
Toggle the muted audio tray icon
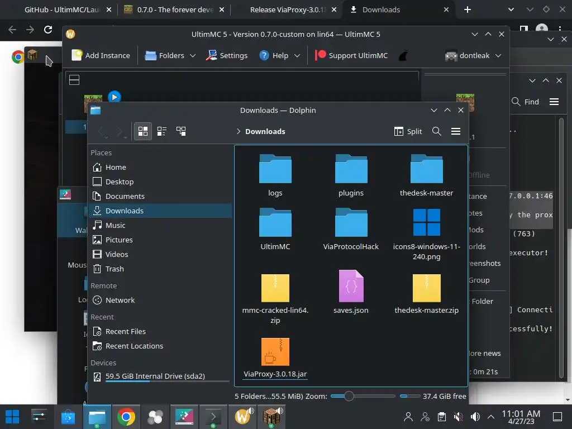click(458, 417)
